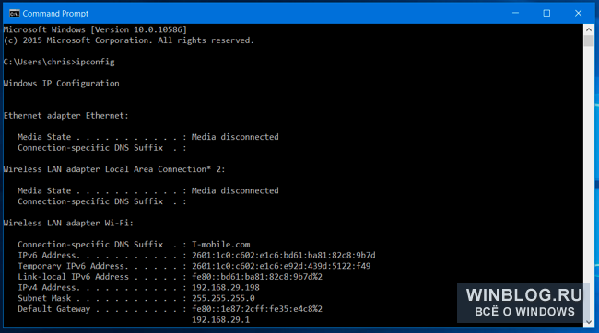Click the scrollbar down arrow
This screenshot has height=333, width=599.
(589, 322)
